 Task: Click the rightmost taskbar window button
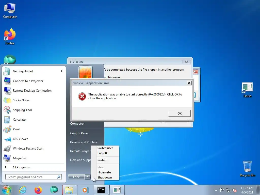coord(117,190)
